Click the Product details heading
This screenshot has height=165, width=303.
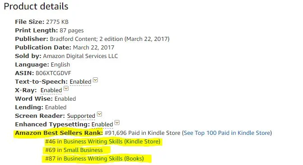[x=36, y=6]
